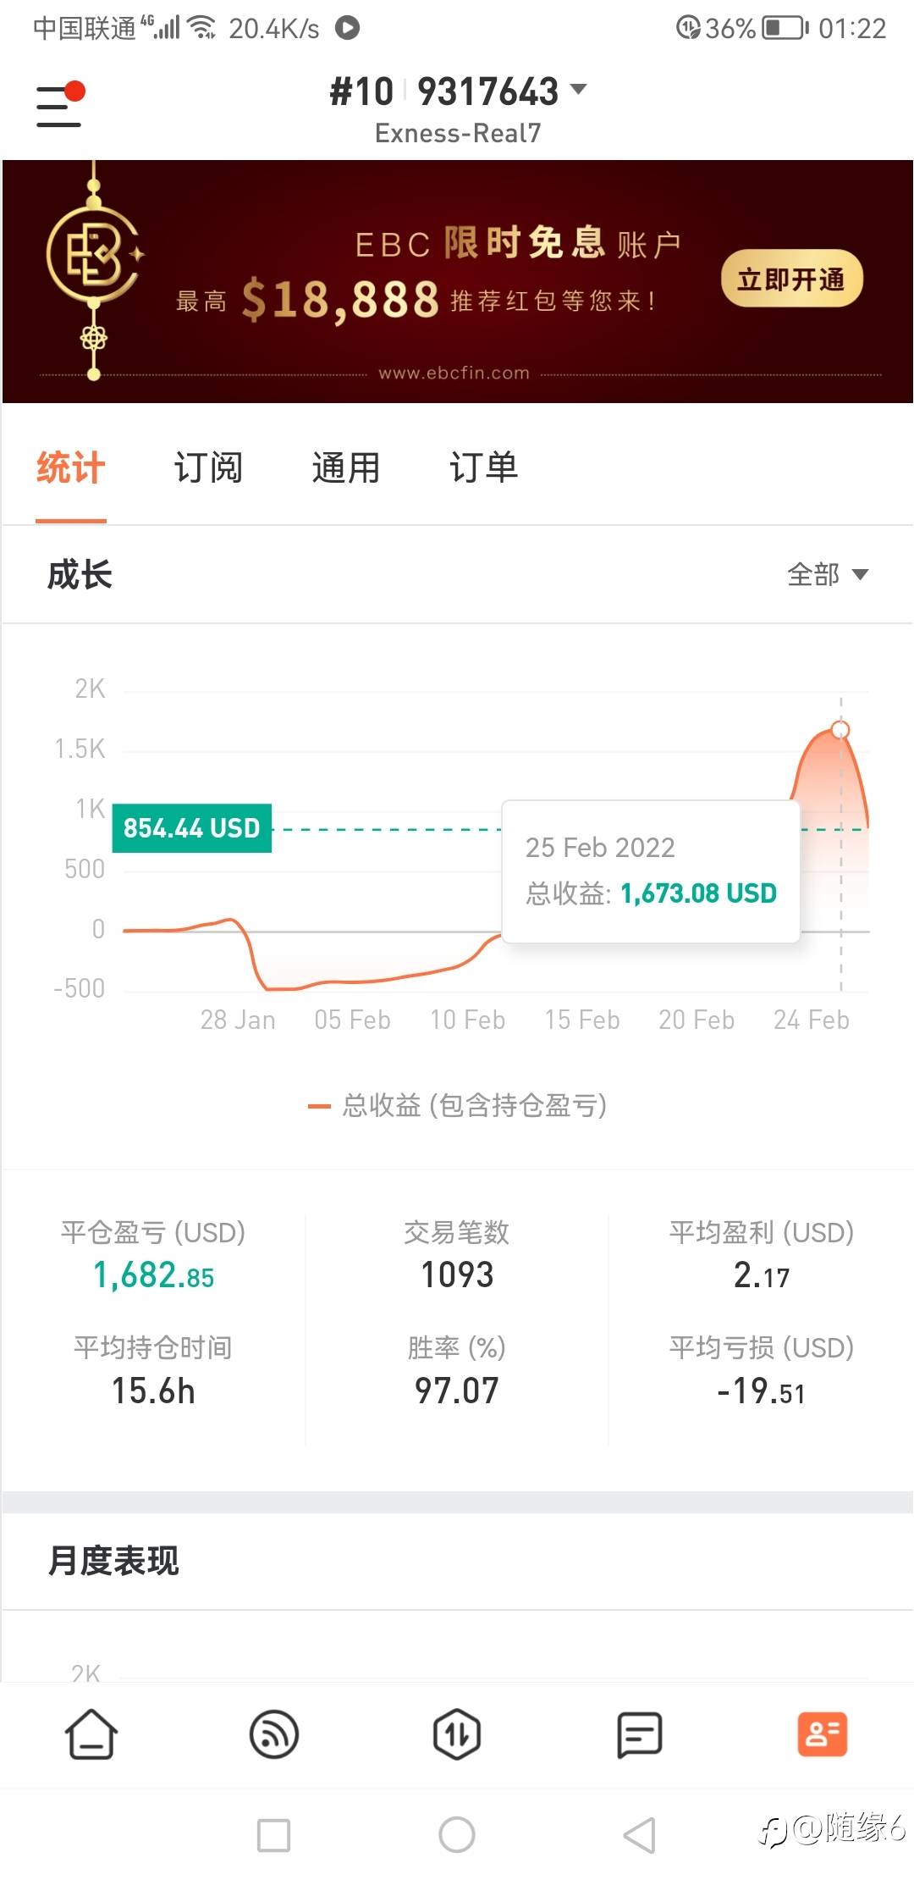Tap the chart marker at 25 Feb
The height and width of the screenshot is (1880, 914).
coord(840,730)
